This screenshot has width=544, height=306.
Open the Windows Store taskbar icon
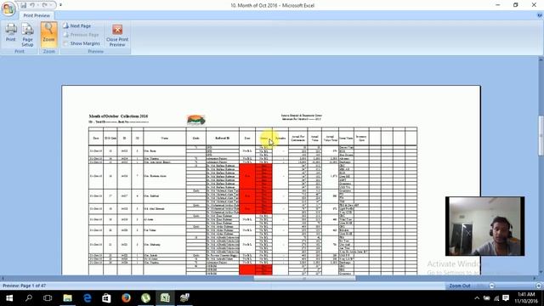point(106,298)
